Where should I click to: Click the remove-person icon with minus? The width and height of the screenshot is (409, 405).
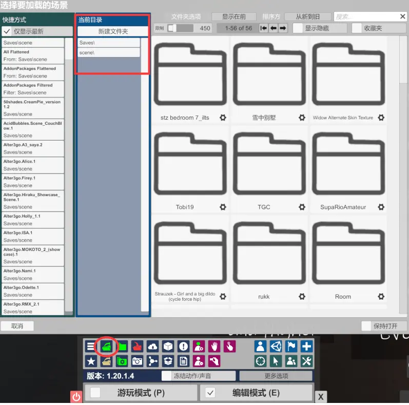[x=199, y=361]
